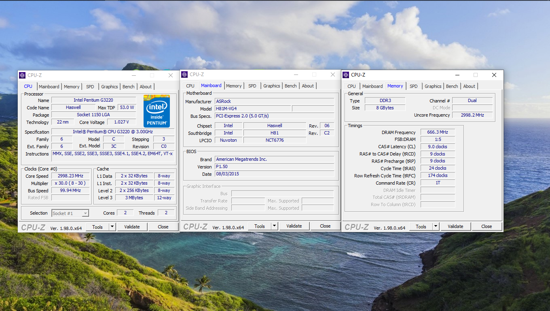This screenshot has width=550, height=311.
Task: Click the BIOS date 08/03/2015
Action: [274, 174]
